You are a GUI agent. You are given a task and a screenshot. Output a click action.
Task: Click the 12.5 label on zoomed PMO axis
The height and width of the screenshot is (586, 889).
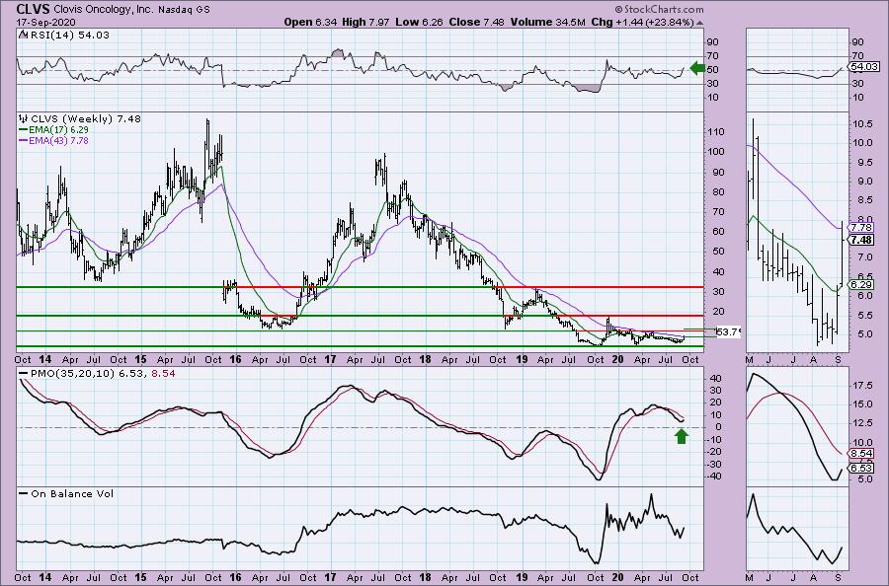(x=861, y=423)
